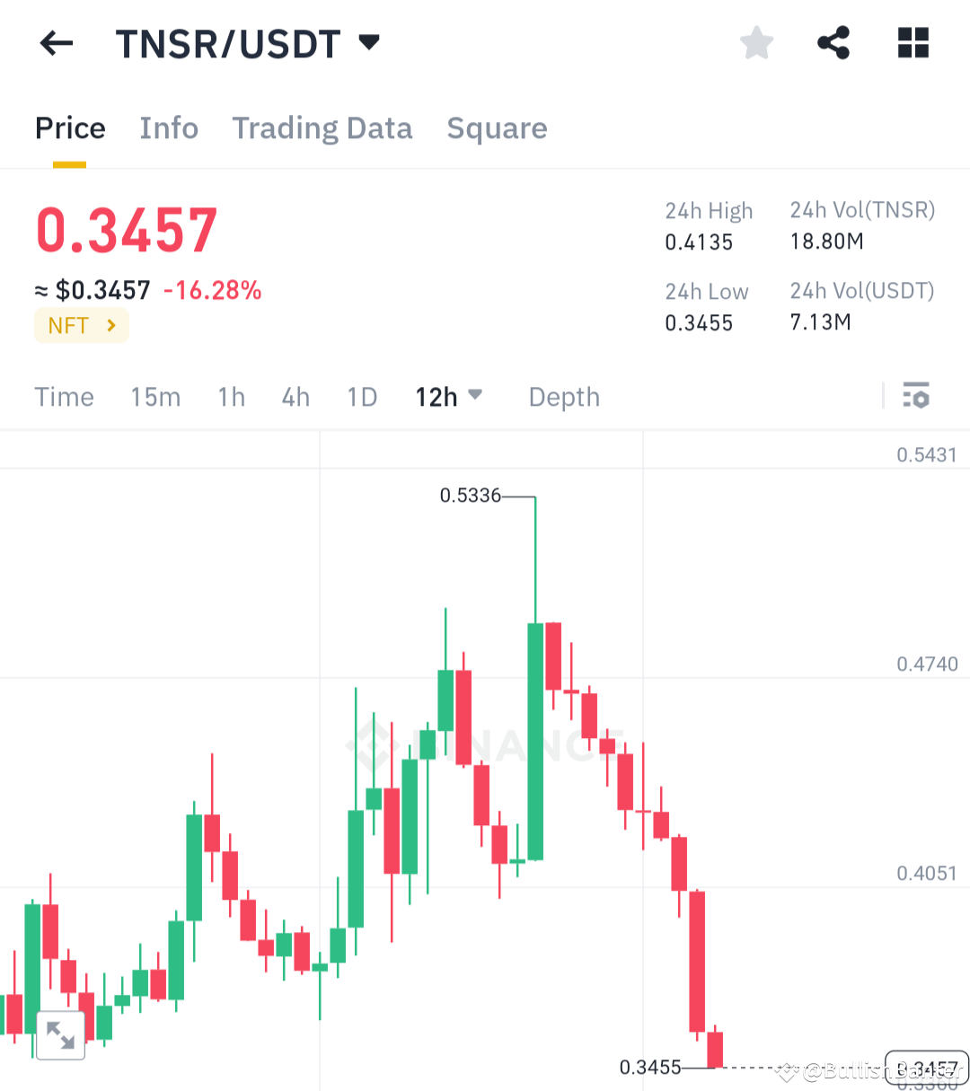The image size is (970, 1091).
Task: Switch to the Info tab
Action: click(169, 128)
